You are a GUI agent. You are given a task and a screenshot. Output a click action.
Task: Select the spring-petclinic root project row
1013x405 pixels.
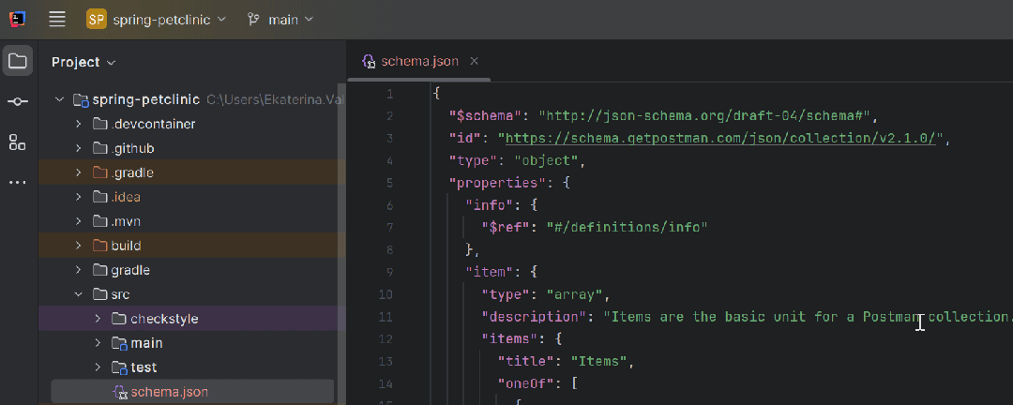point(192,100)
